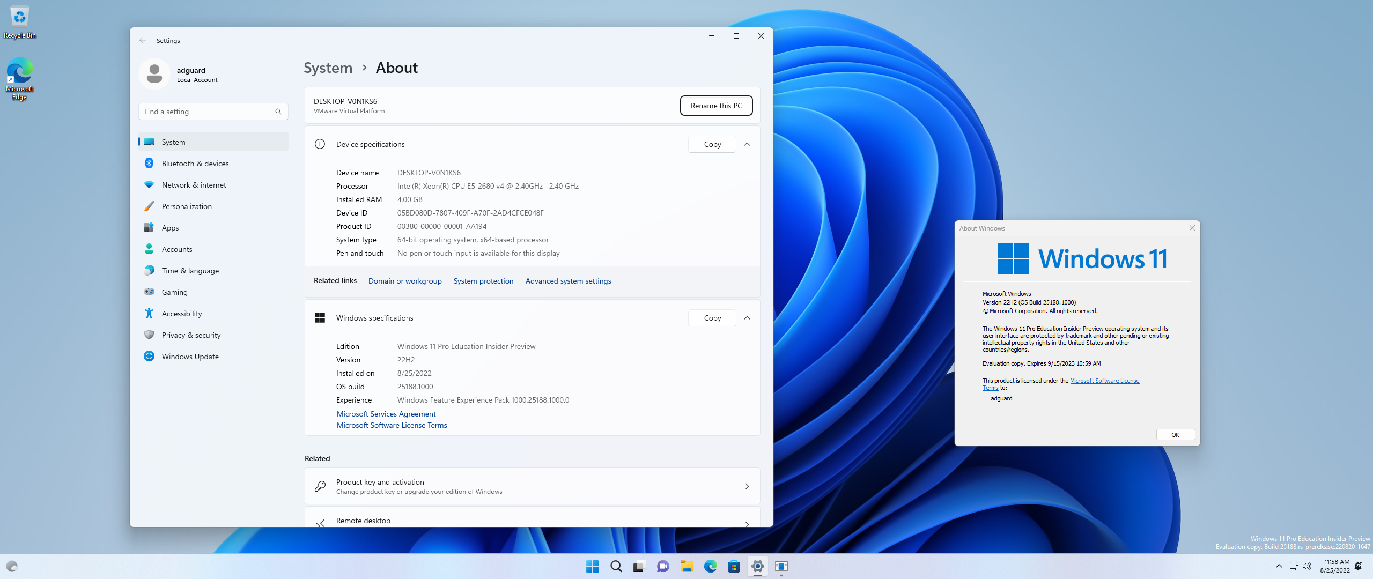Close the About Windows dialog

point(1192,228)
